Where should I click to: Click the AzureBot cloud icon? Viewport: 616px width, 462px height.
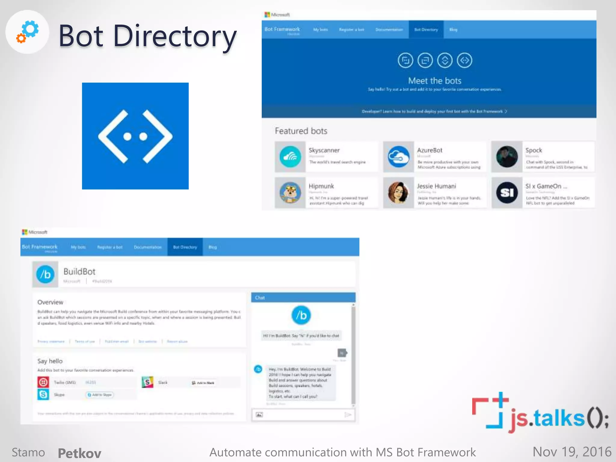click(398, 157)
